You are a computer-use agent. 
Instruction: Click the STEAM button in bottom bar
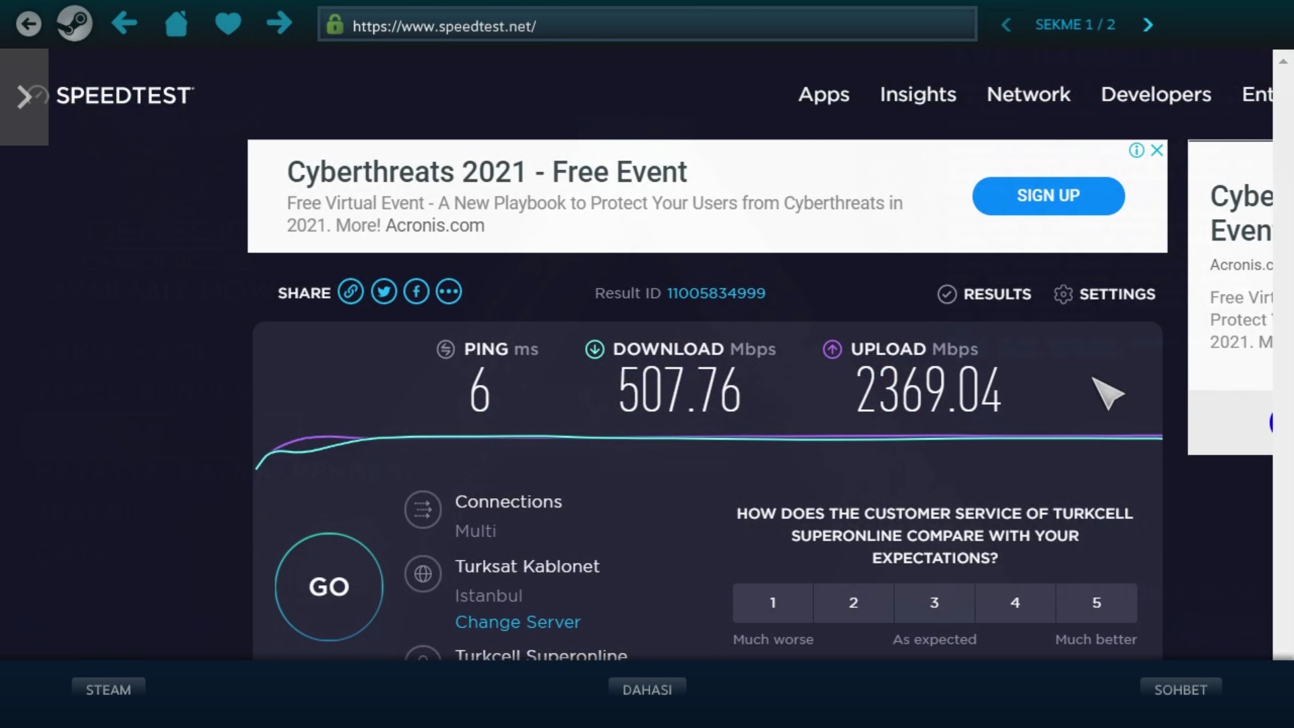[109, 690]
